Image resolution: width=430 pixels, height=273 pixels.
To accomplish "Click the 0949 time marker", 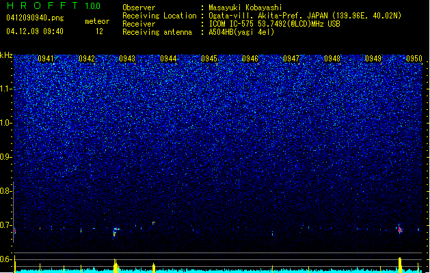I will (x=373, y=59).
